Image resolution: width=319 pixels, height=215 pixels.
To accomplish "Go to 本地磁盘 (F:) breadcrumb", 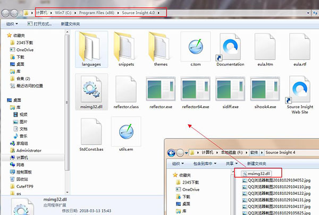I will coord(232,152).
